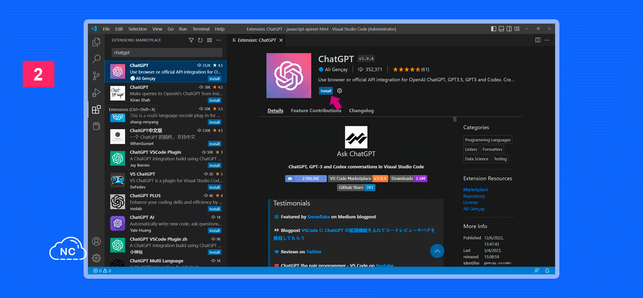Install VS ChatGPT by 0xFedev

[x=215, y=188]
